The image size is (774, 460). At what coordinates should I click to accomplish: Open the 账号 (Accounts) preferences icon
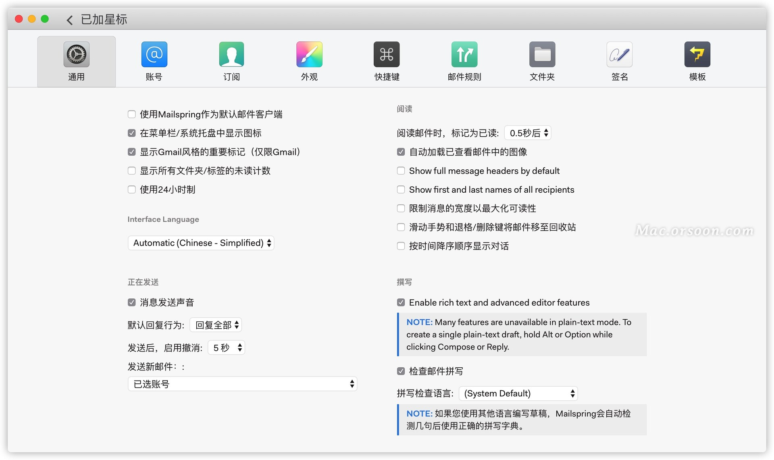point(154,60)
